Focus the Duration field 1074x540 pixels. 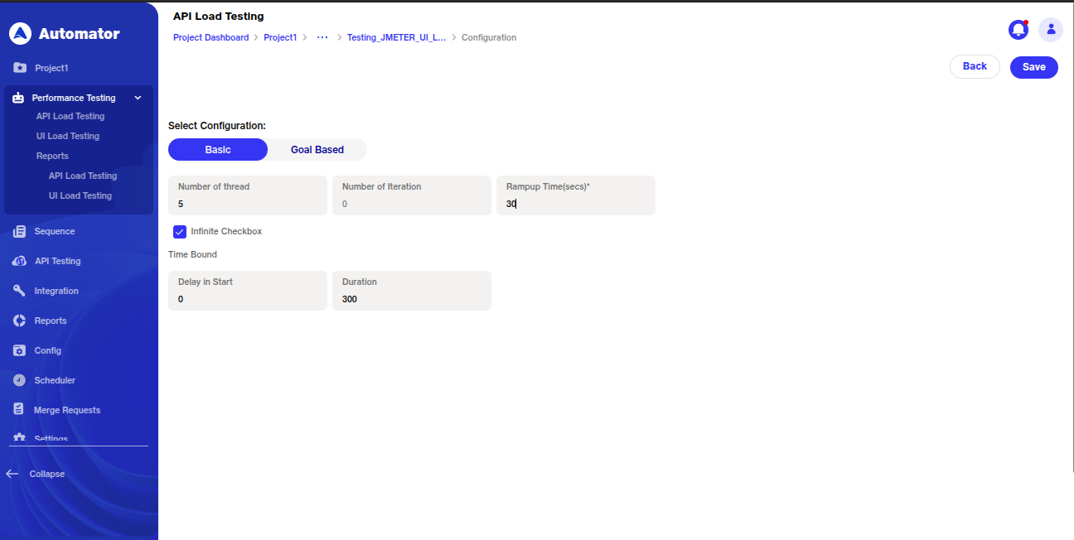click(x=412, y=291)
